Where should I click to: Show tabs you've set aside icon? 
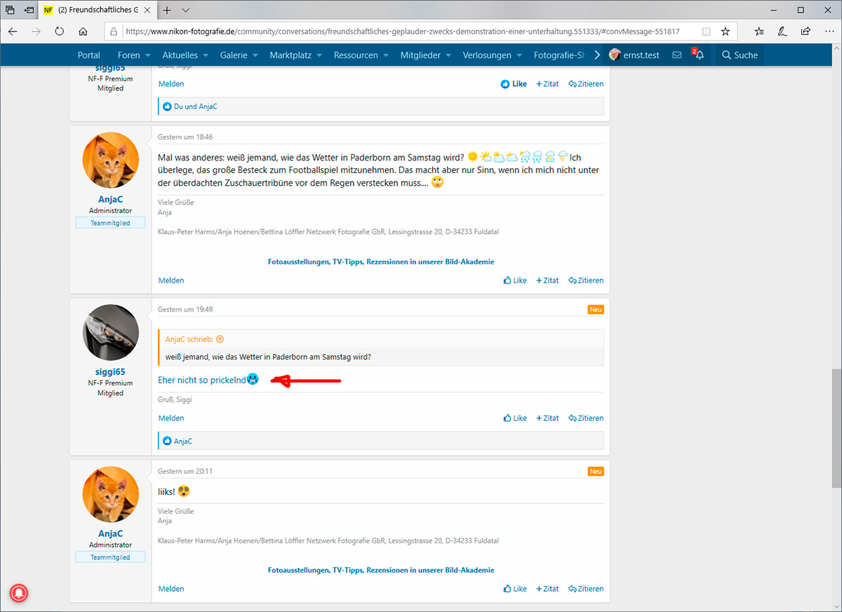point(10,11)
